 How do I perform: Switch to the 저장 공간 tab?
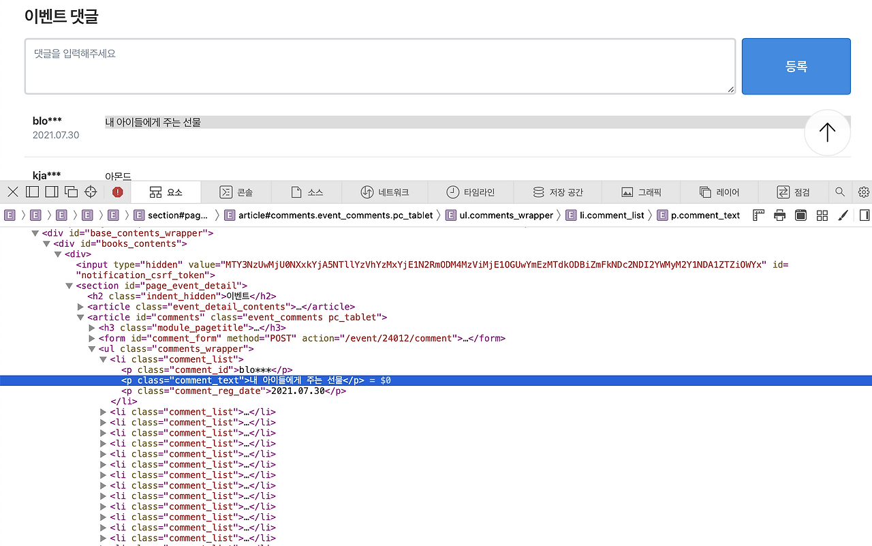pos(557,192)
